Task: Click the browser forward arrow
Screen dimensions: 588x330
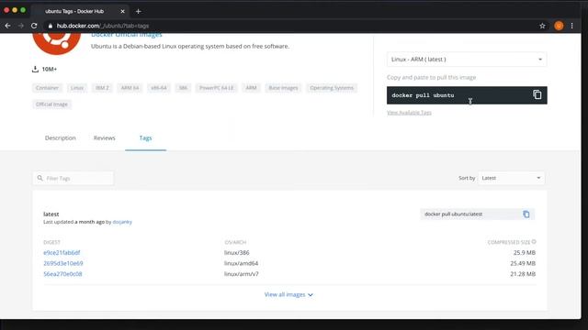Action: pyautogui.click(x=21, y=26)
